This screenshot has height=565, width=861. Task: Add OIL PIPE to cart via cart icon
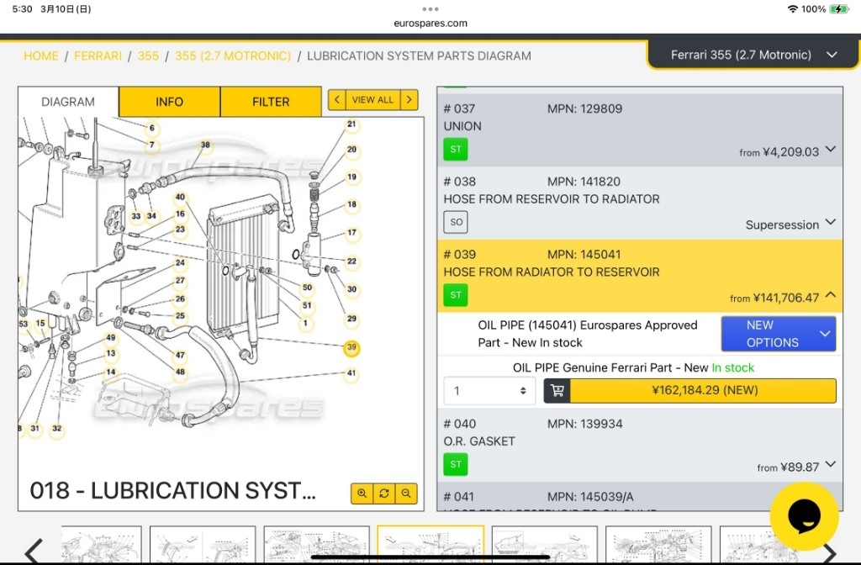coord(557,390)
